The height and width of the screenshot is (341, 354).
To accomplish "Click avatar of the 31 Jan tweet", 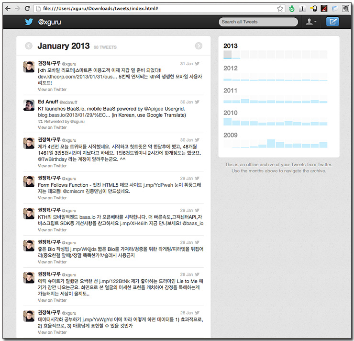I will click(29, 67).
